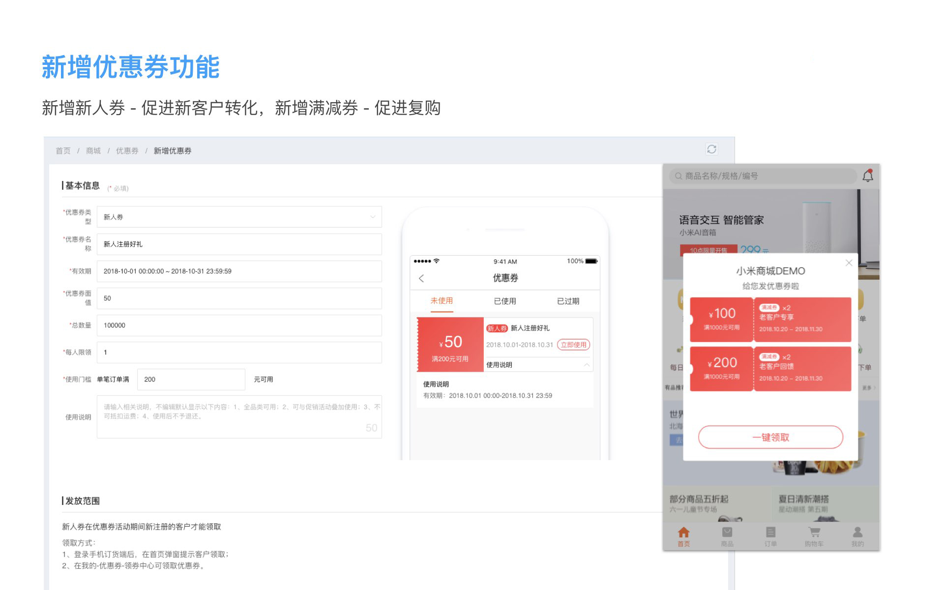Screen dimensions: 944x590
Task: Close the coupon popup dialog
Action: [x=849, y=263]
